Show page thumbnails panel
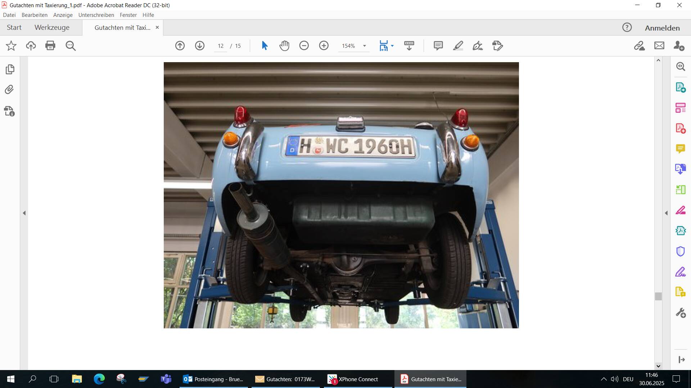Screen dimensions: 691x388 [10, 69]
